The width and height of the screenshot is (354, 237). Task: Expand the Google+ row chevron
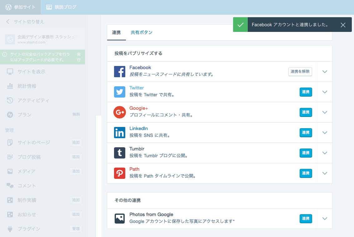click(325, 112)
